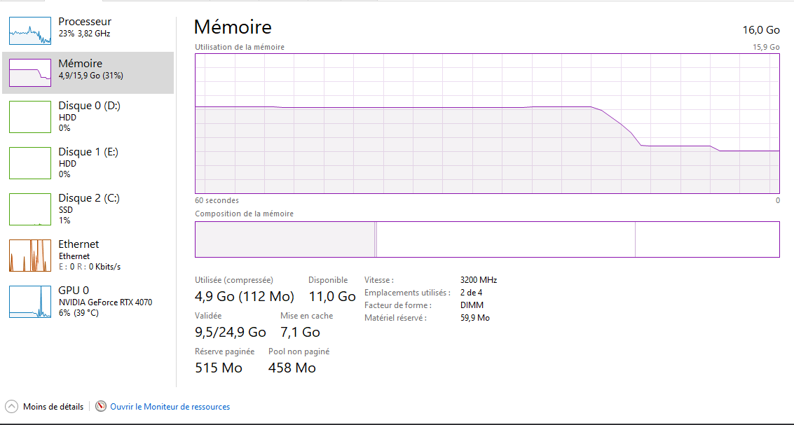Select the Processeur mini graph thumbnail
Image resolution: width=794 pixels, height=425 pixels.
point(30,30)
